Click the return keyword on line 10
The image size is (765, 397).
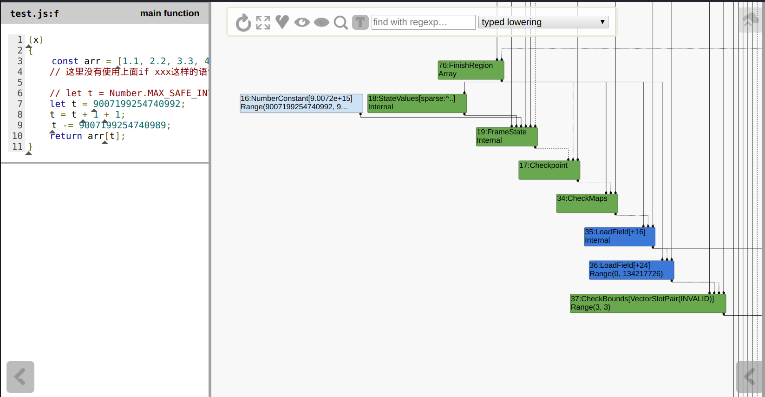[66, 136]
